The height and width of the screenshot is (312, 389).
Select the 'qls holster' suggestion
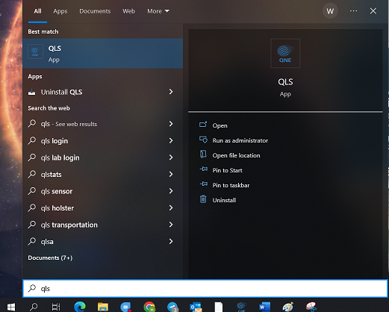coord(102,208)
